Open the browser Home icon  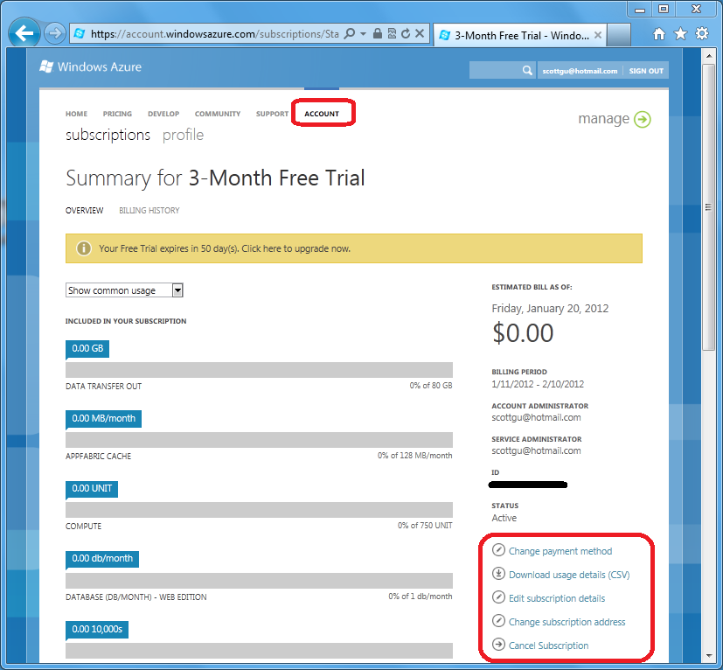tap(659, 34)
